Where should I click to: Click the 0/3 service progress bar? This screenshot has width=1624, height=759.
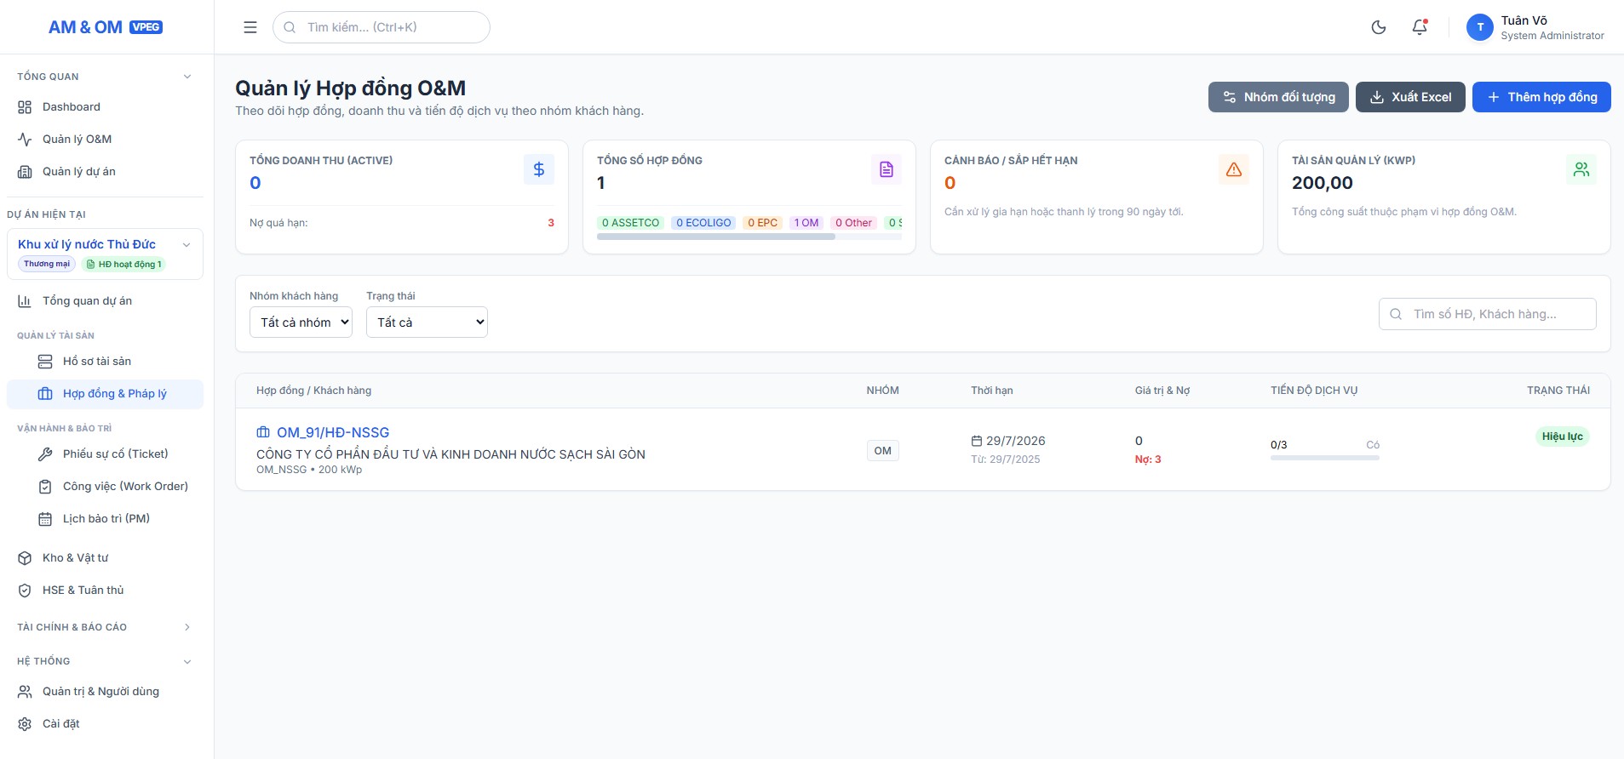point(1324,458)
